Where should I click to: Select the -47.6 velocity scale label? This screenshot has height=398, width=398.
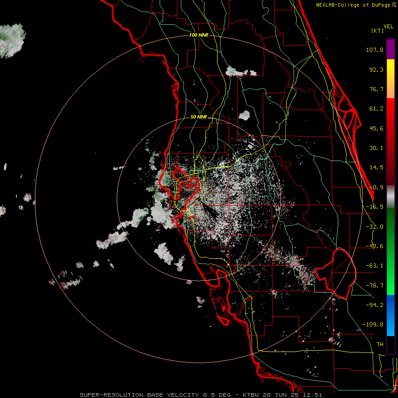click(375, 246)
